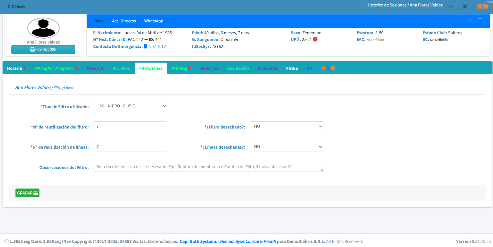Screen dimensions: 493x247
Task: Click the red info icon next to UF value
Action: 315,39
